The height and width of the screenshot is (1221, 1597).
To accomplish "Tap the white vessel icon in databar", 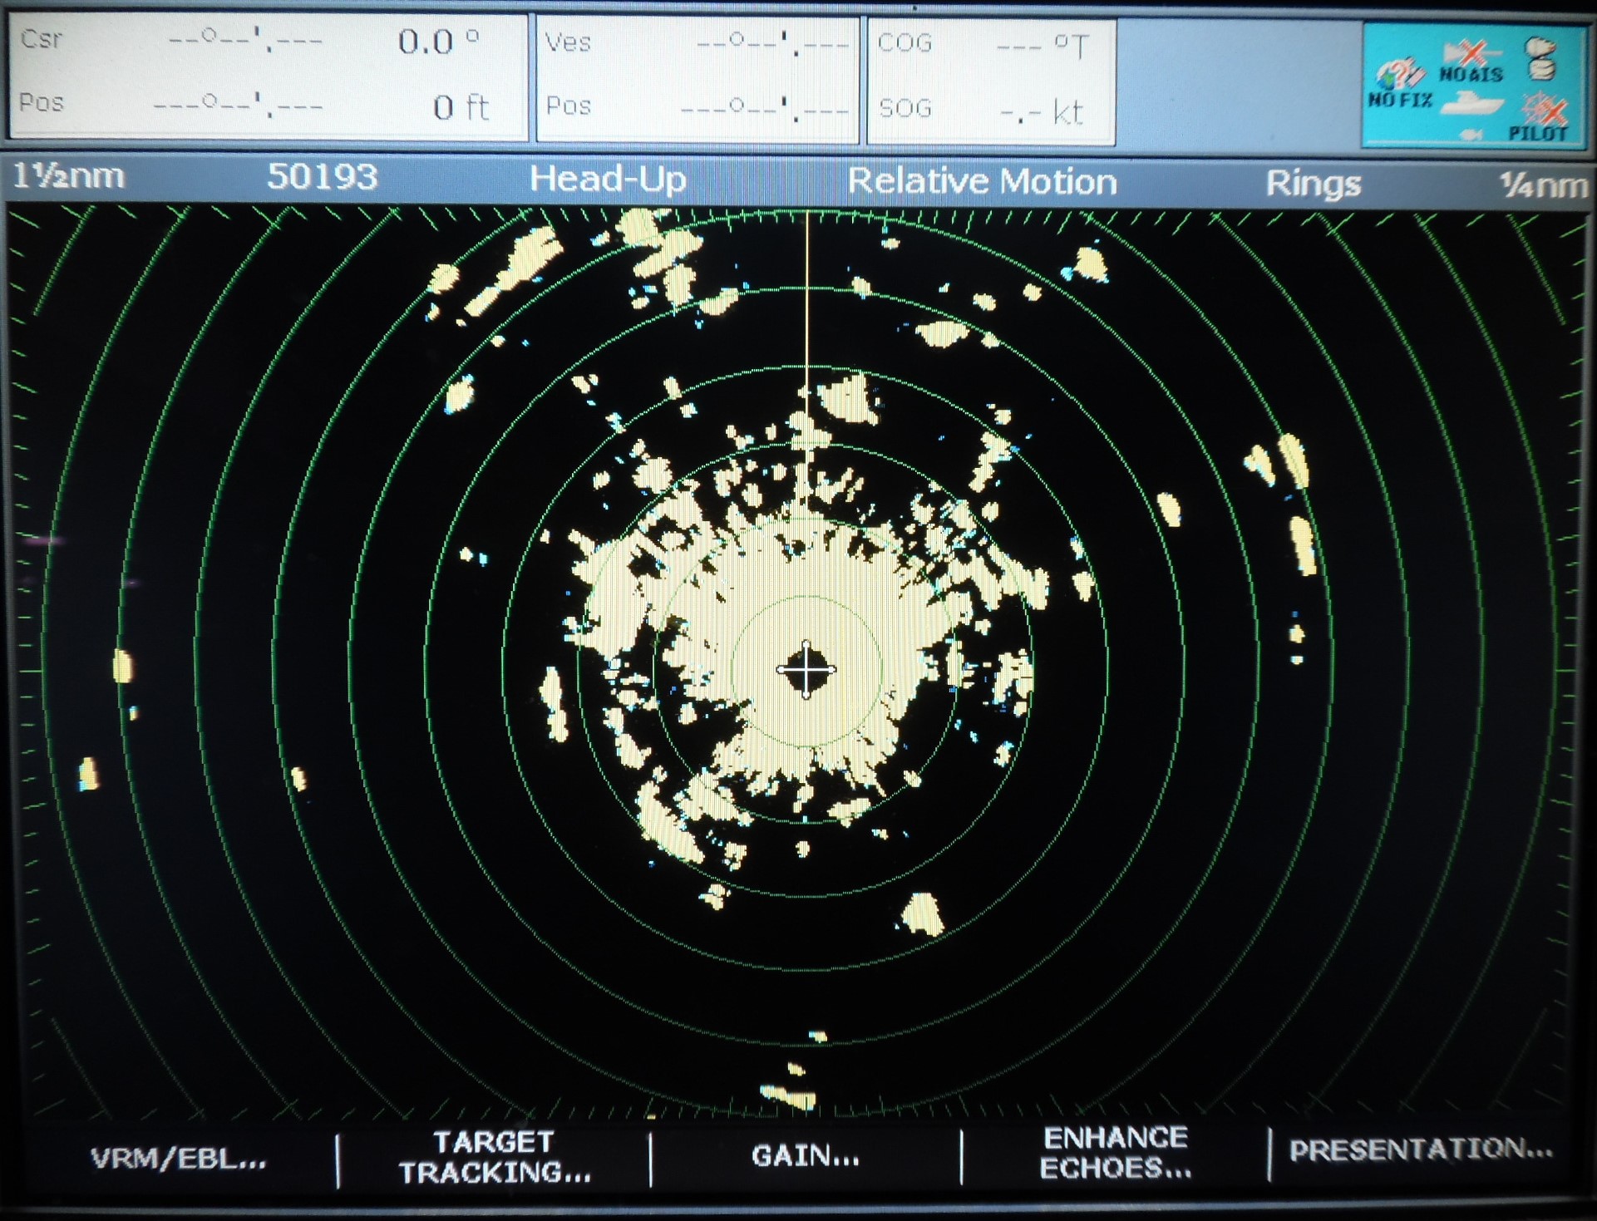I will (1472, 104).
